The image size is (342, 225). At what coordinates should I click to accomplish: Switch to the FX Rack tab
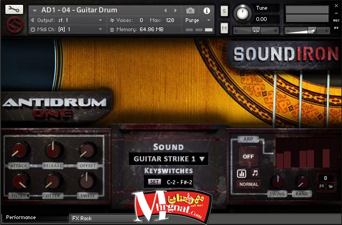coord(82,218)
